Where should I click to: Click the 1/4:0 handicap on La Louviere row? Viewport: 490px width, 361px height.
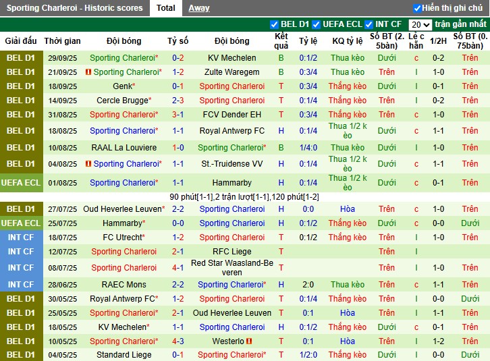pos(308,148)
